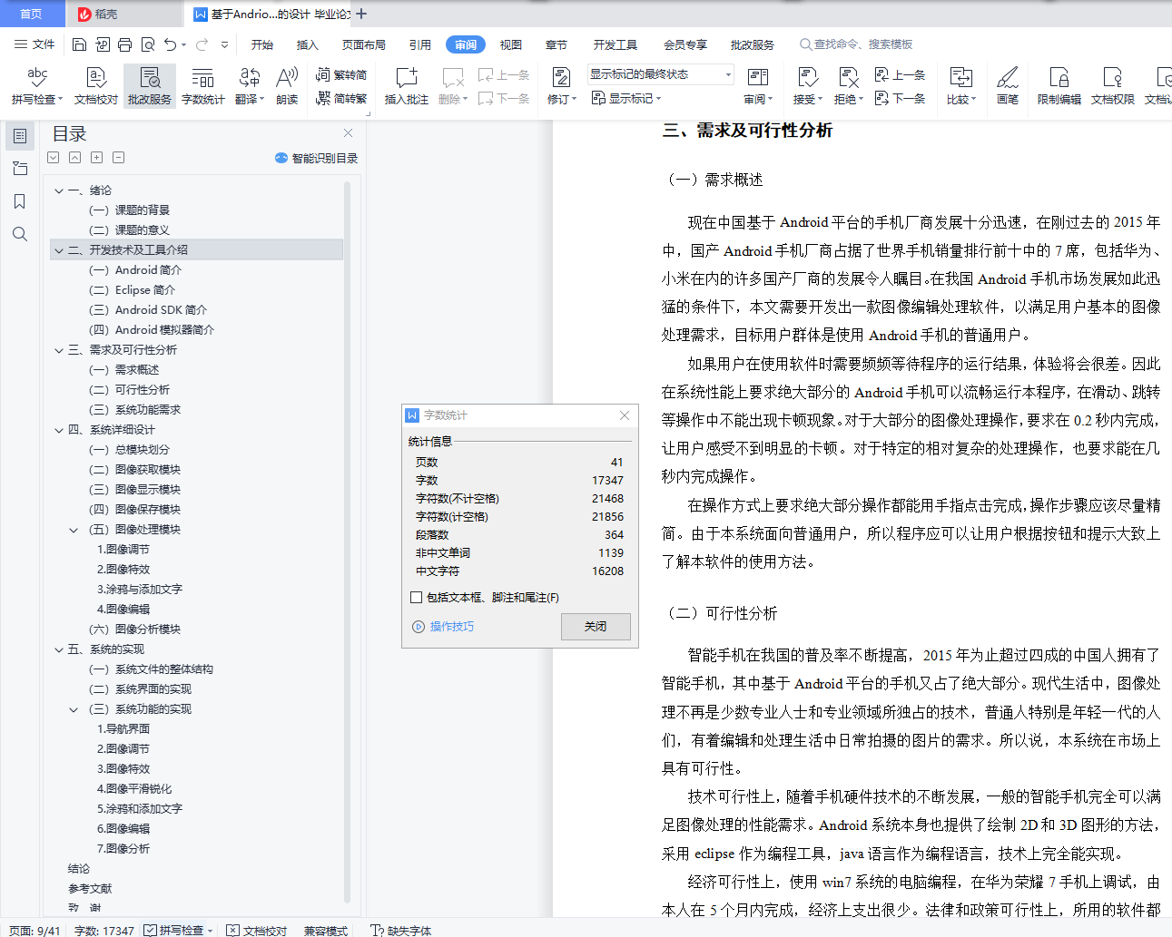Click the save icon in quick access toolbar
The height and width of the screenshot is (937, 1172).
click(79, 44)
